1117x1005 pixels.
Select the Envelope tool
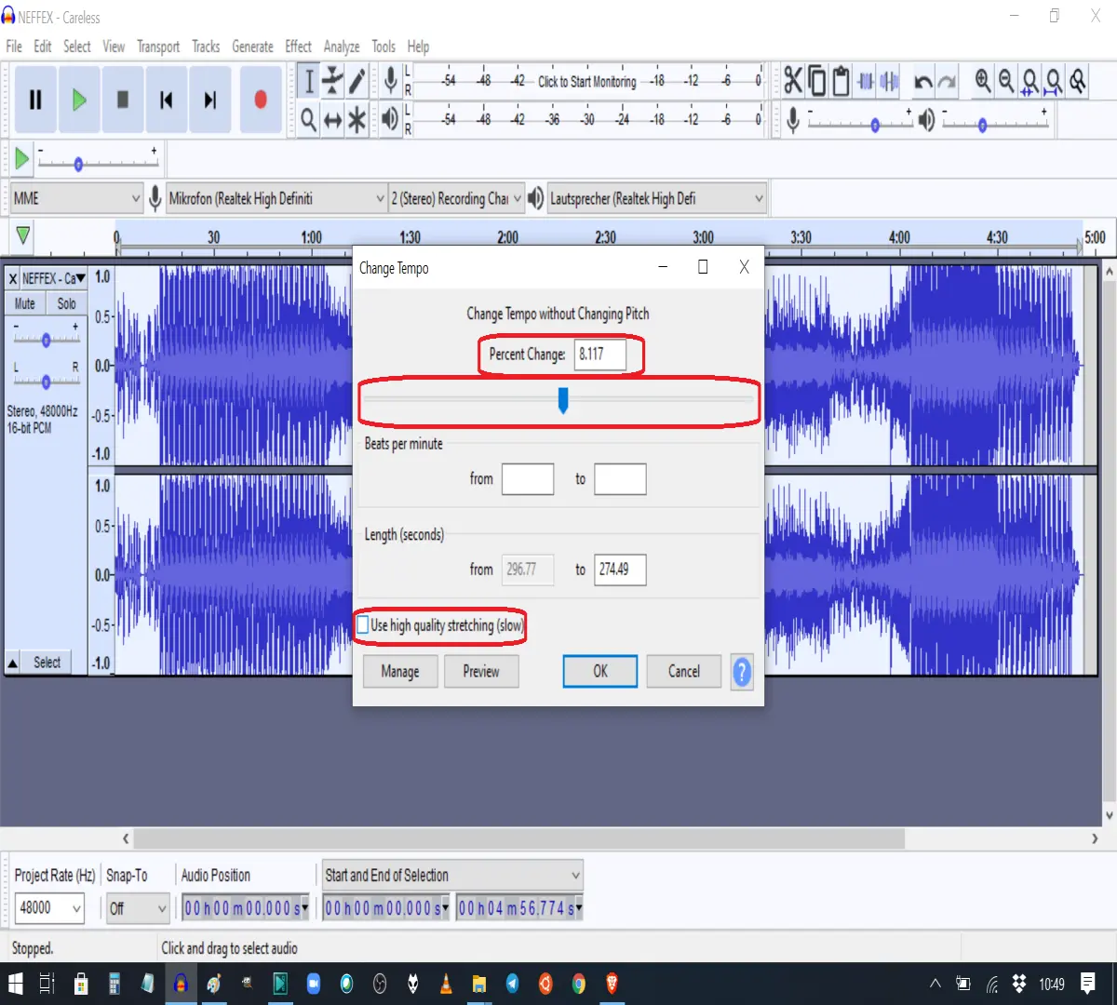pos(333,81)
